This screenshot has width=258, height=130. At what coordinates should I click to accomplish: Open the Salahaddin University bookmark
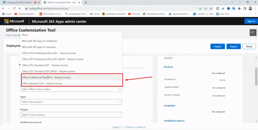point(114,14)
